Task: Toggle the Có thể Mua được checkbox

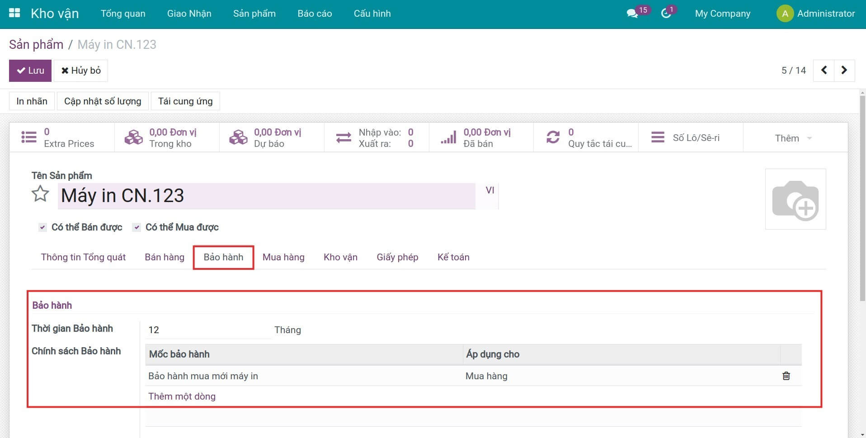Action: click(x=136, y=227)
